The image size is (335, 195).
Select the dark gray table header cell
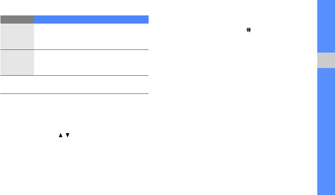coord(17,19)
